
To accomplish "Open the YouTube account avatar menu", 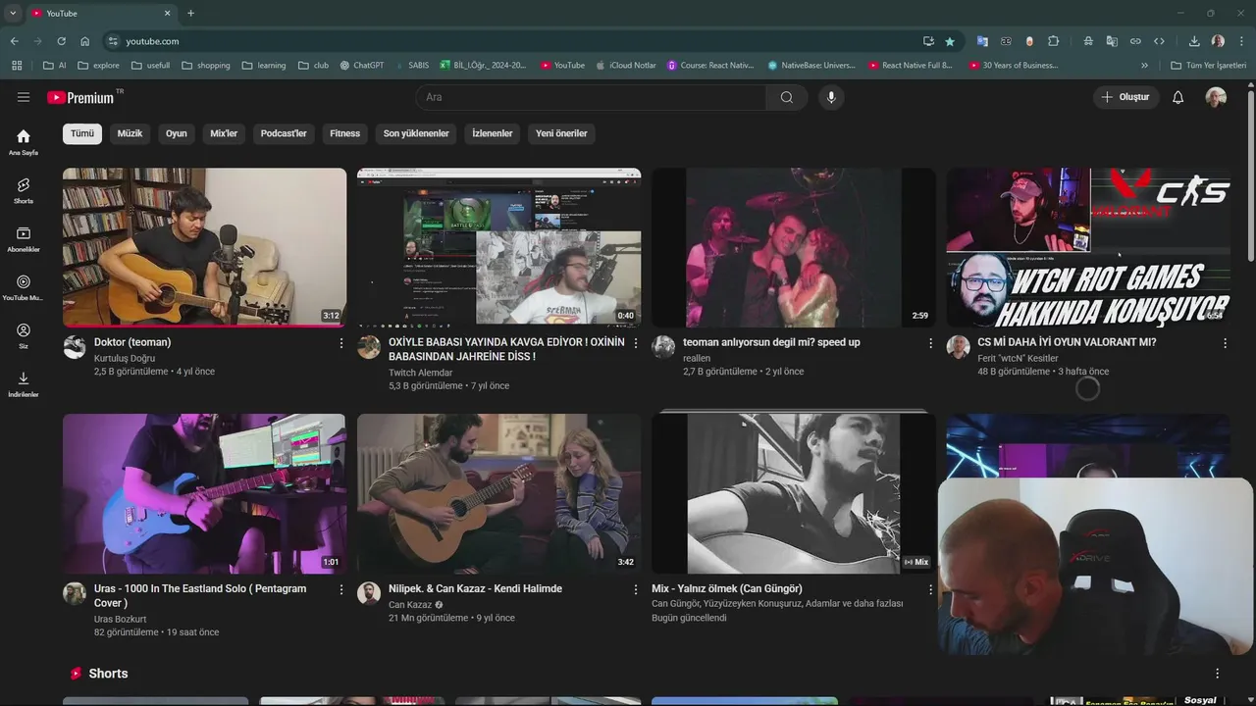I will [1216, 97].
